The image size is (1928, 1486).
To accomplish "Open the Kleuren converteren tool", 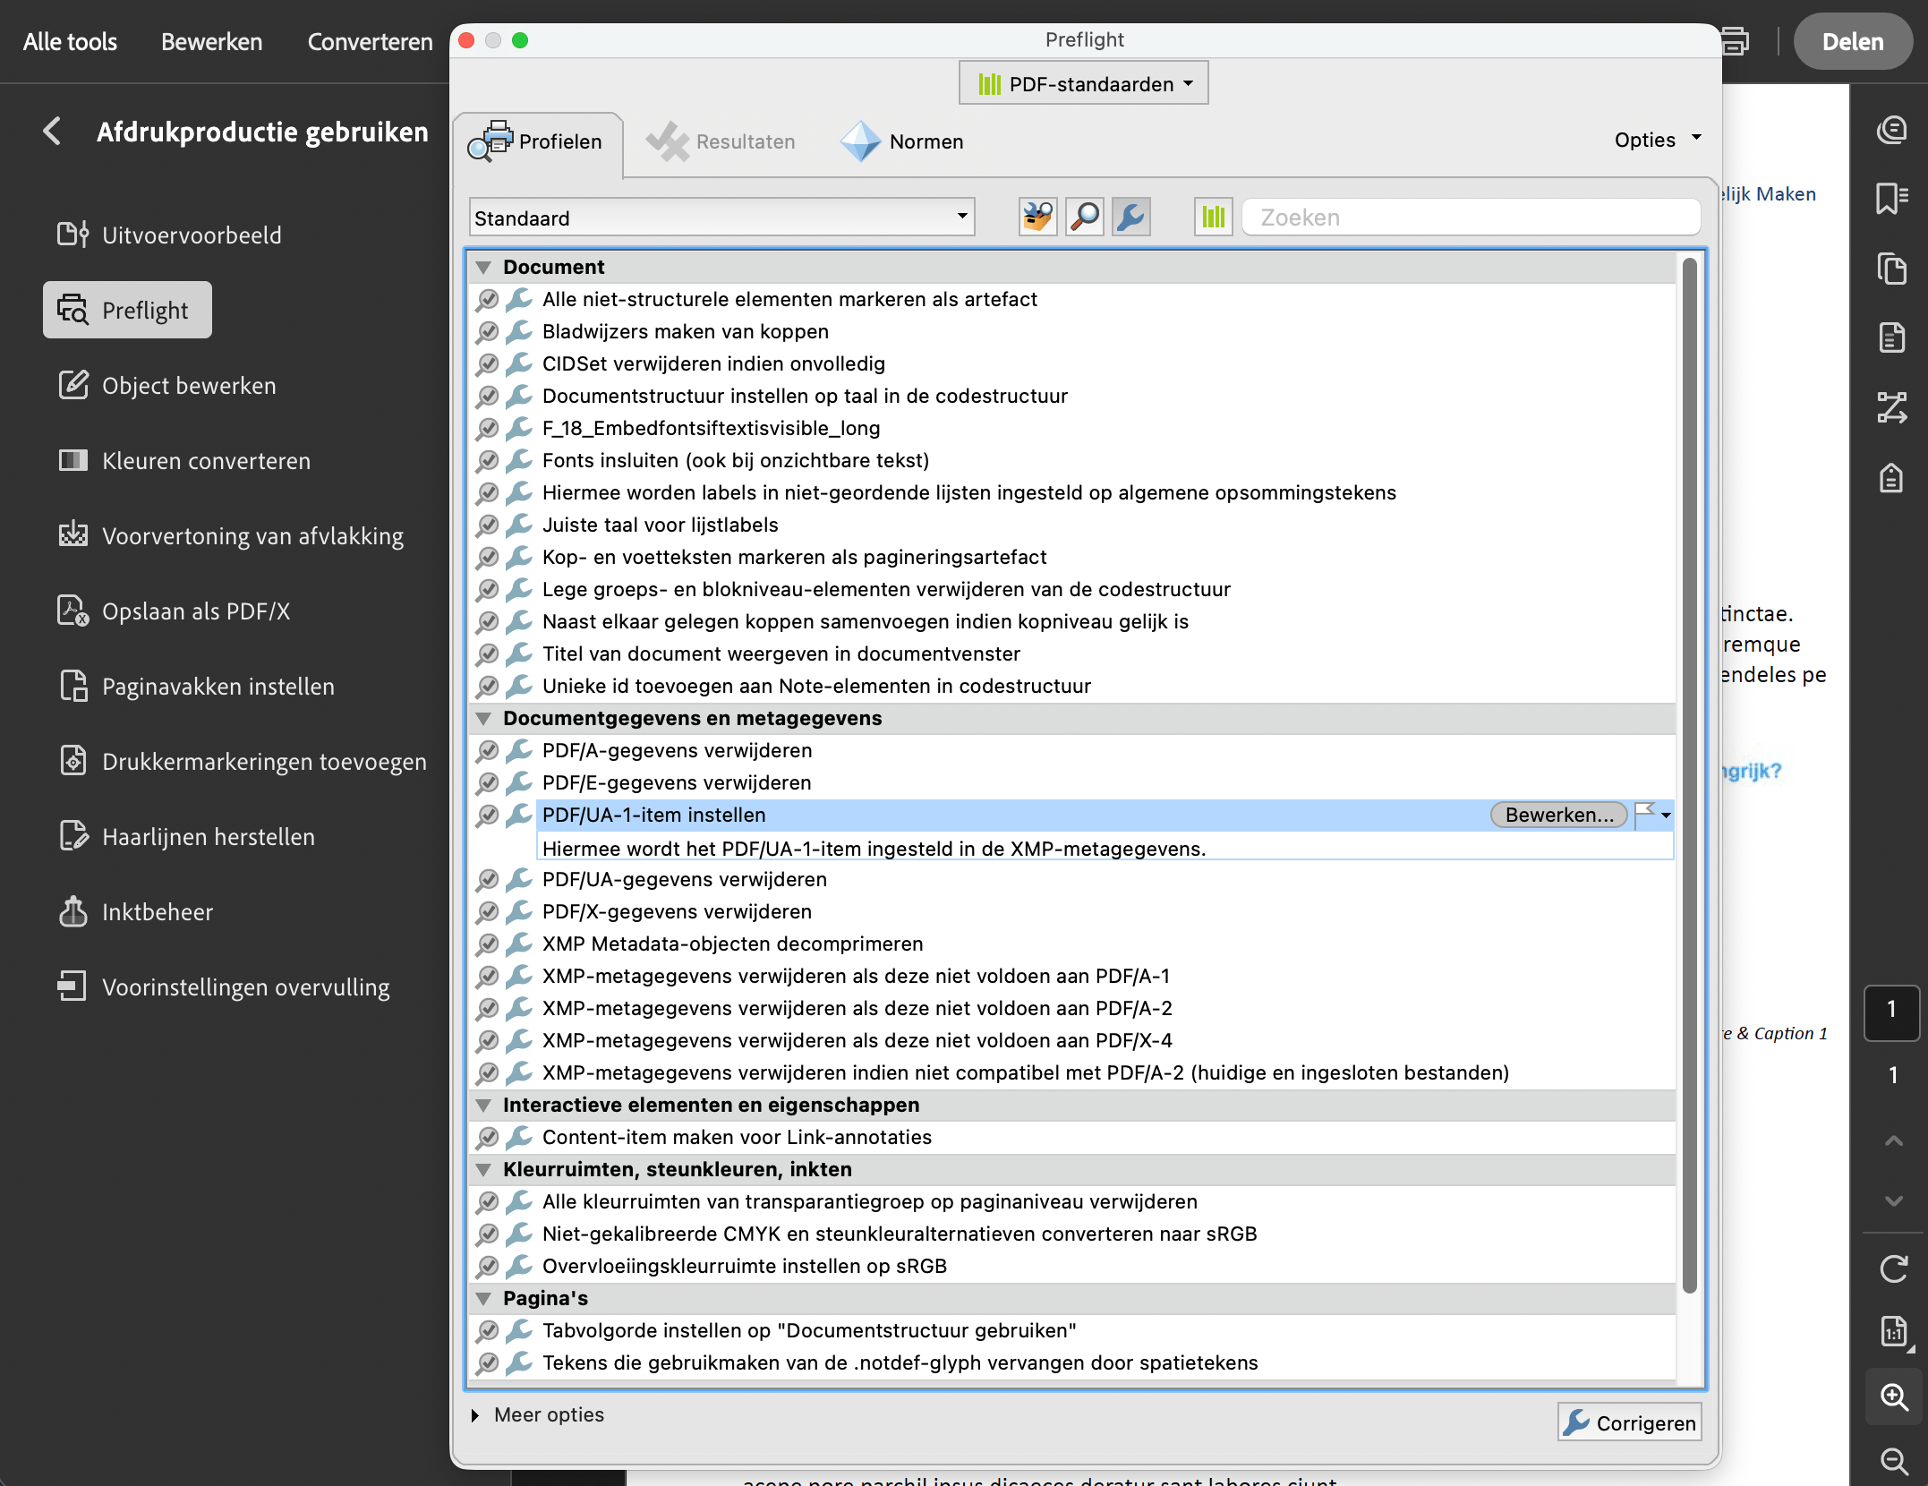I will pyautogui.click(x=204, y=460).
